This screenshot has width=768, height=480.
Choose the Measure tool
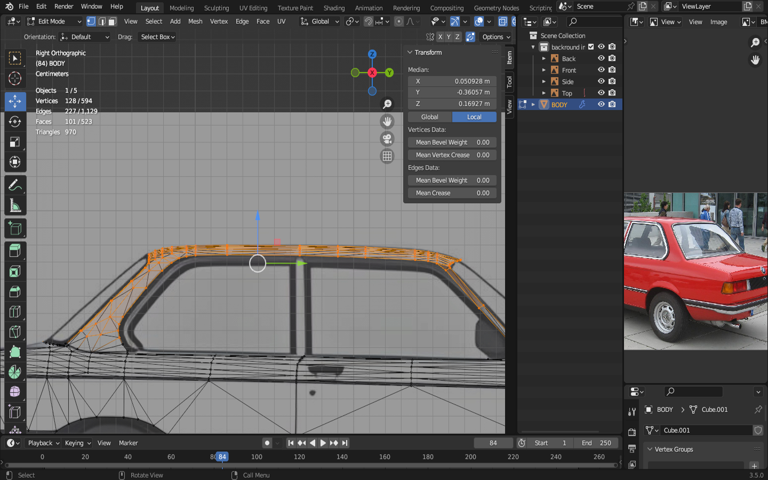tap(15, 206)
